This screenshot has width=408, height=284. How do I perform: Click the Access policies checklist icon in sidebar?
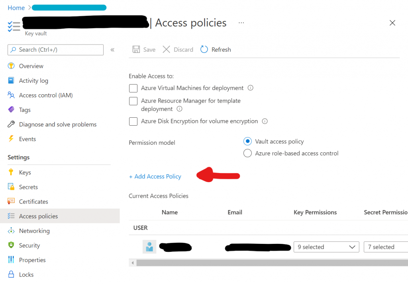pyautogui.click(x=11, y=216)
